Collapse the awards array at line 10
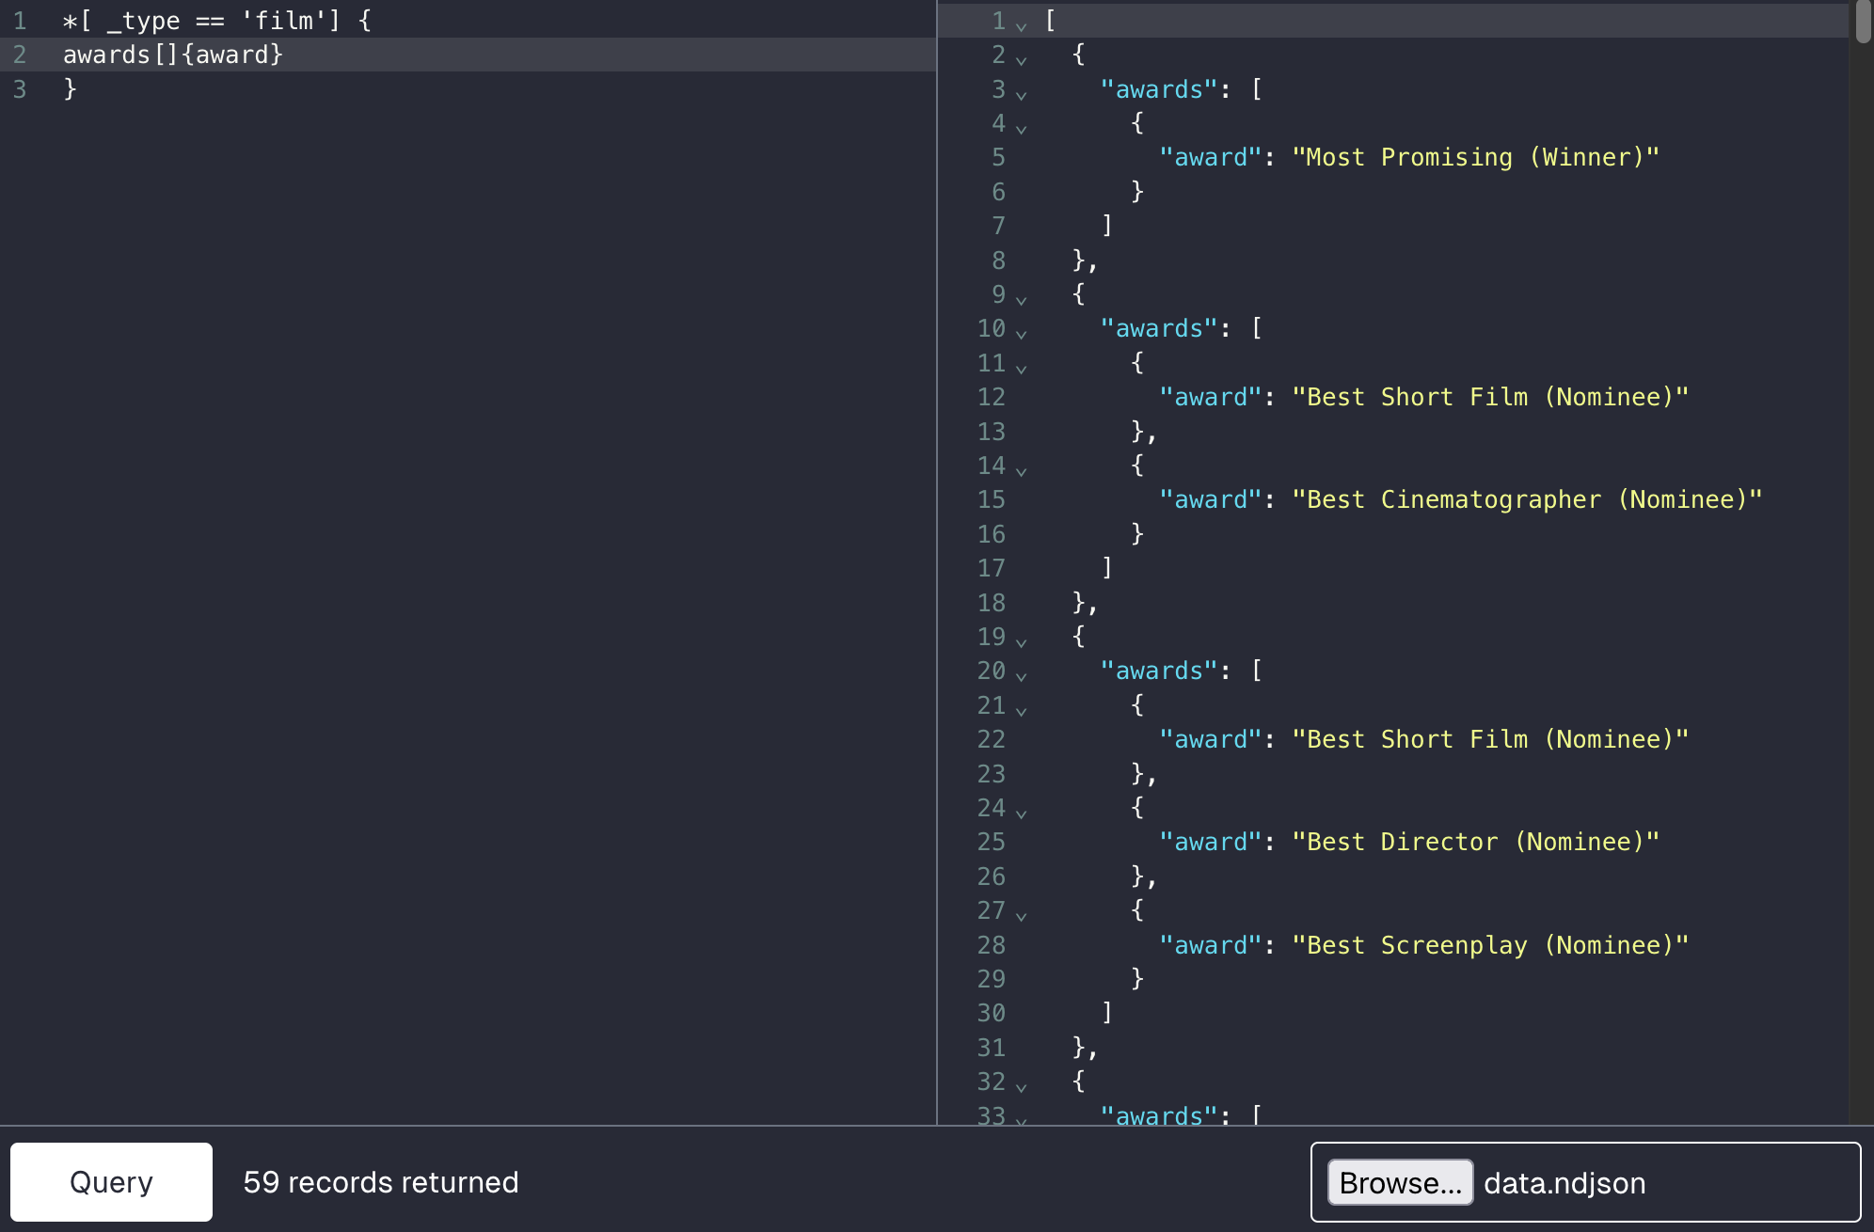Image resolution: width=1874 pixels, height=1232 pixels. click(x=1021, y=332)
